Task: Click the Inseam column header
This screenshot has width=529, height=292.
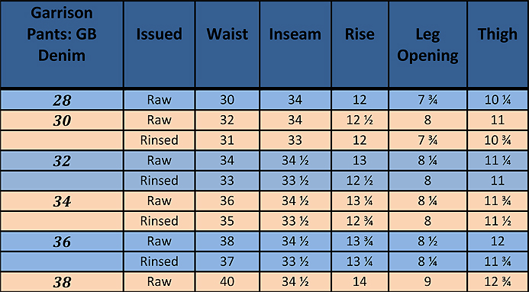Action: tap(295, 34)
